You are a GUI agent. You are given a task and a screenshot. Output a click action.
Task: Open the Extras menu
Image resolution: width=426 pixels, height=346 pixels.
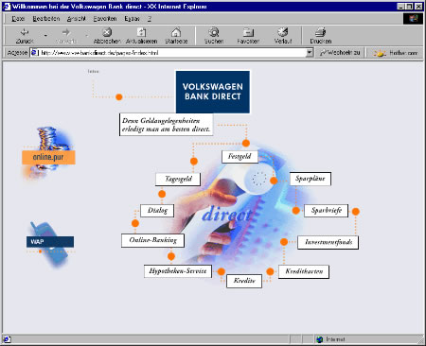pyautogui.click(x=132, y=19)
